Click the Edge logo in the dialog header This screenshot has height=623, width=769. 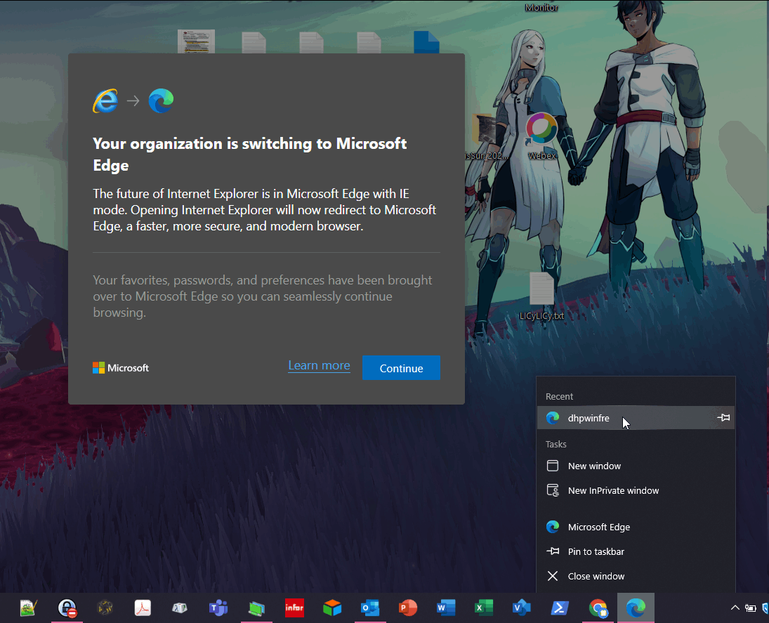point(161,101)
